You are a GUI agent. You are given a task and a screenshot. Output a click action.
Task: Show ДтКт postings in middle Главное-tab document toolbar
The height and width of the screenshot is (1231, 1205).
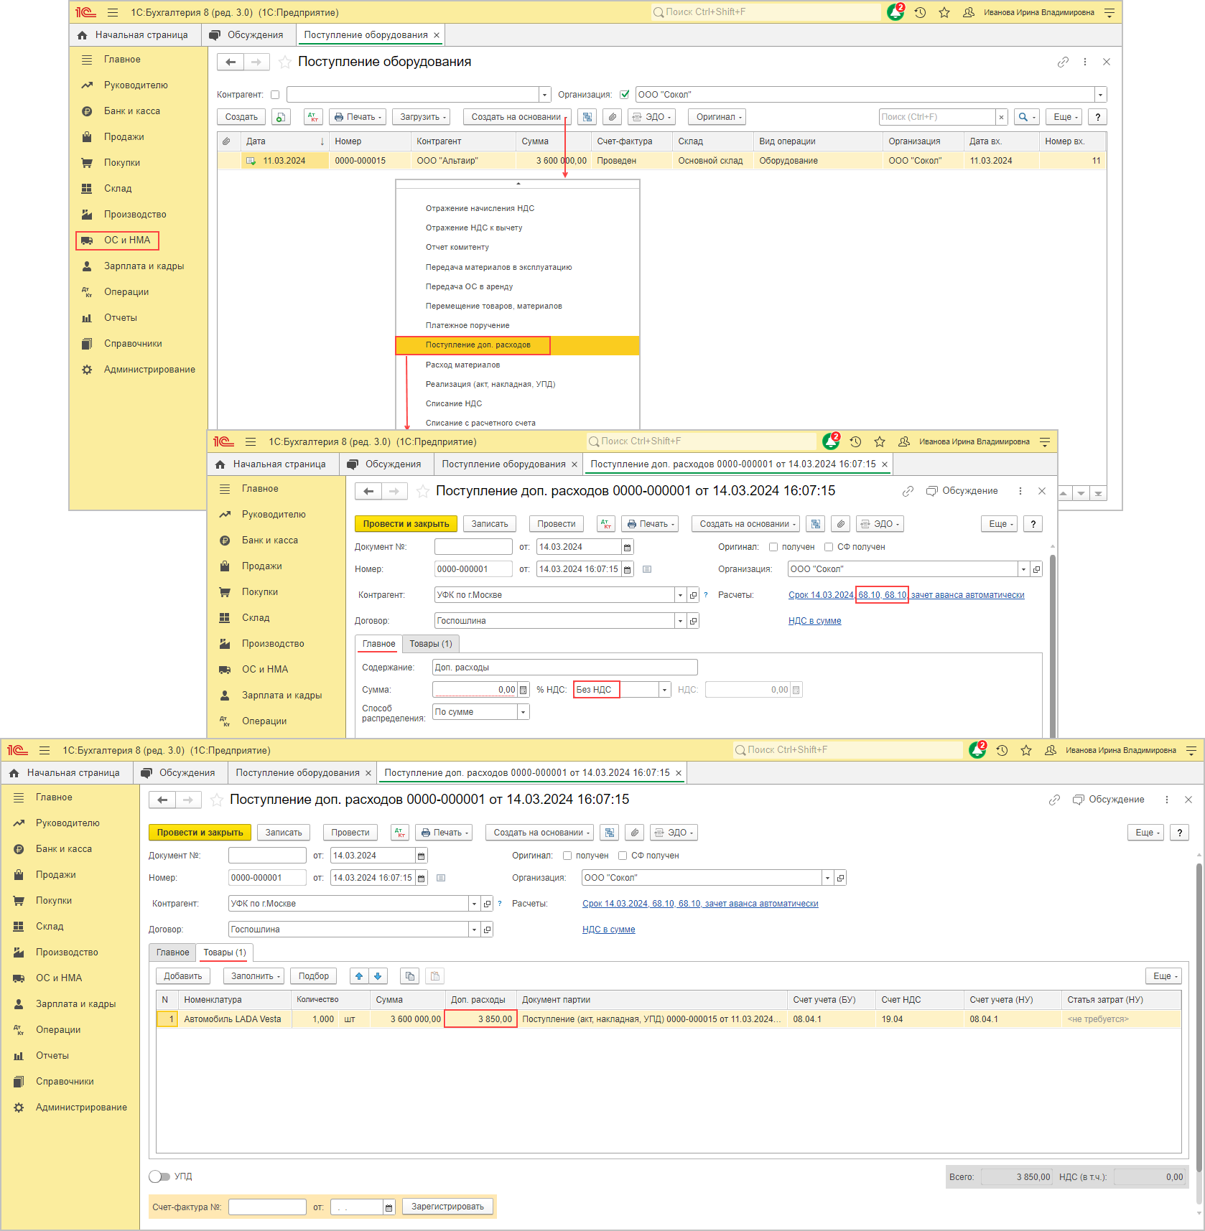(607, 524)
